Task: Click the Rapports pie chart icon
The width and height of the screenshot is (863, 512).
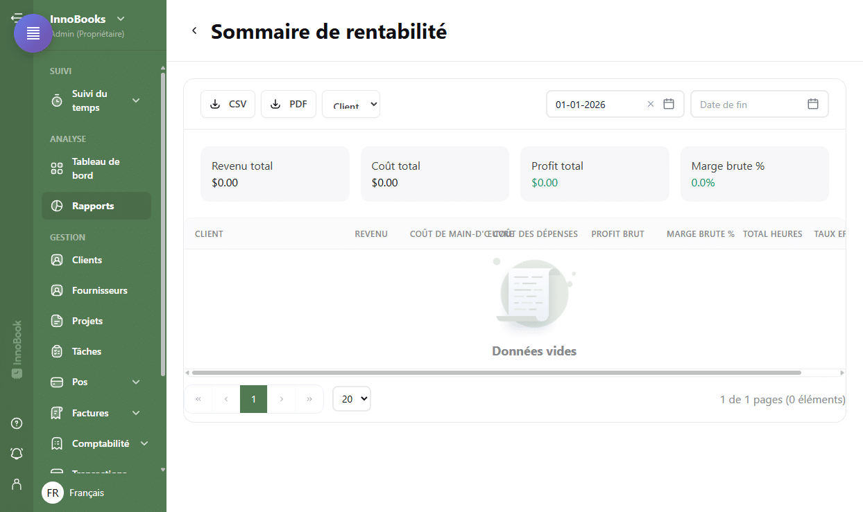Action: pyautogui.click(x=57, y=206)
